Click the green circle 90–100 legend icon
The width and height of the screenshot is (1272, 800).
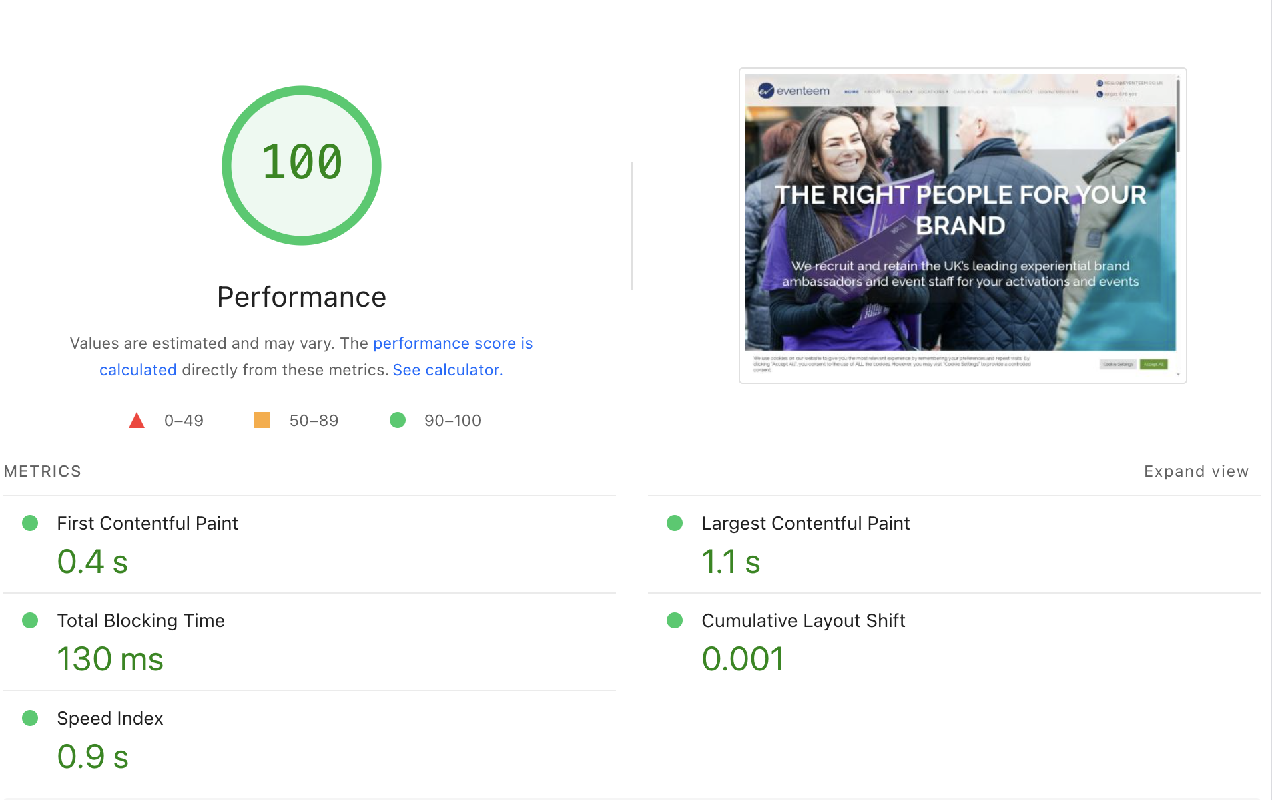tap(398, 420)
